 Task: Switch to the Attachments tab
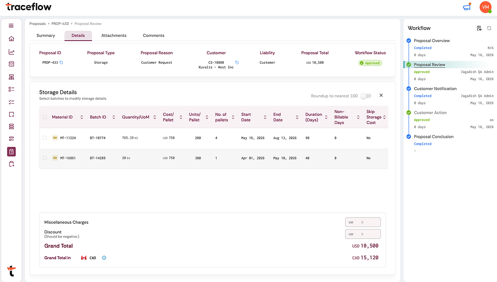coord(114,35)
